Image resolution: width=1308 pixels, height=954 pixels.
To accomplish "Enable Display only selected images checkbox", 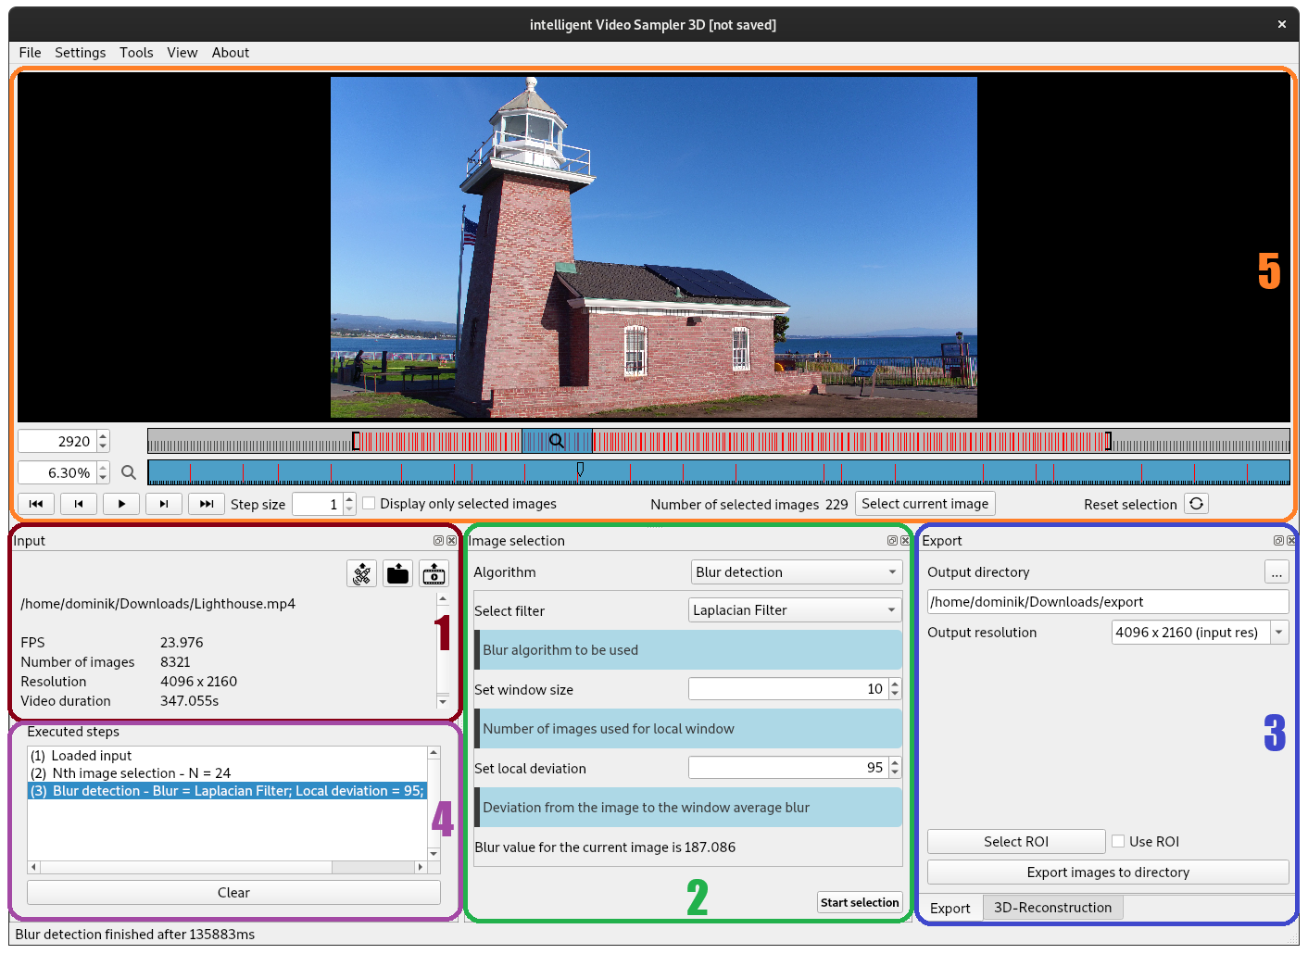I will pyautogui.click(x=369, y=503).
